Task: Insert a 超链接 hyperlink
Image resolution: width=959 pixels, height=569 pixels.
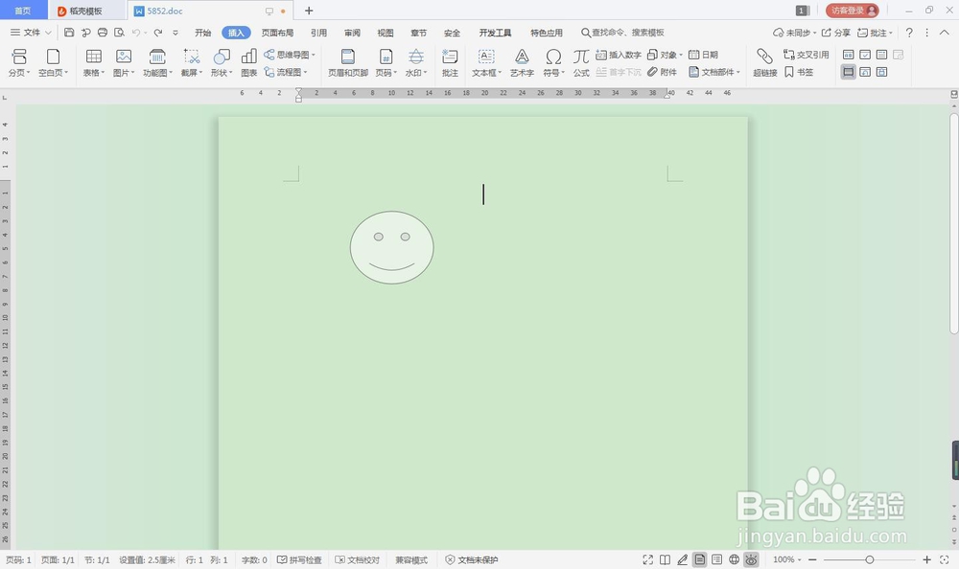Action: coord(764,60)
